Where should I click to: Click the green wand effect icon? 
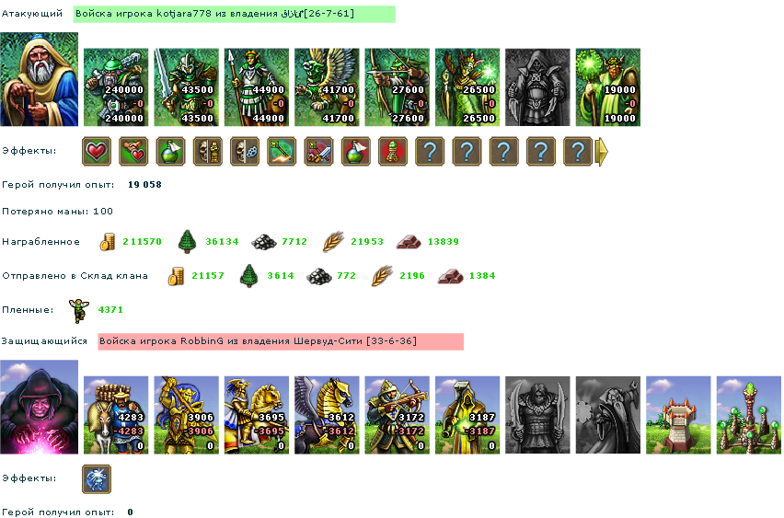pyautogui.click(x=282, y=151)
